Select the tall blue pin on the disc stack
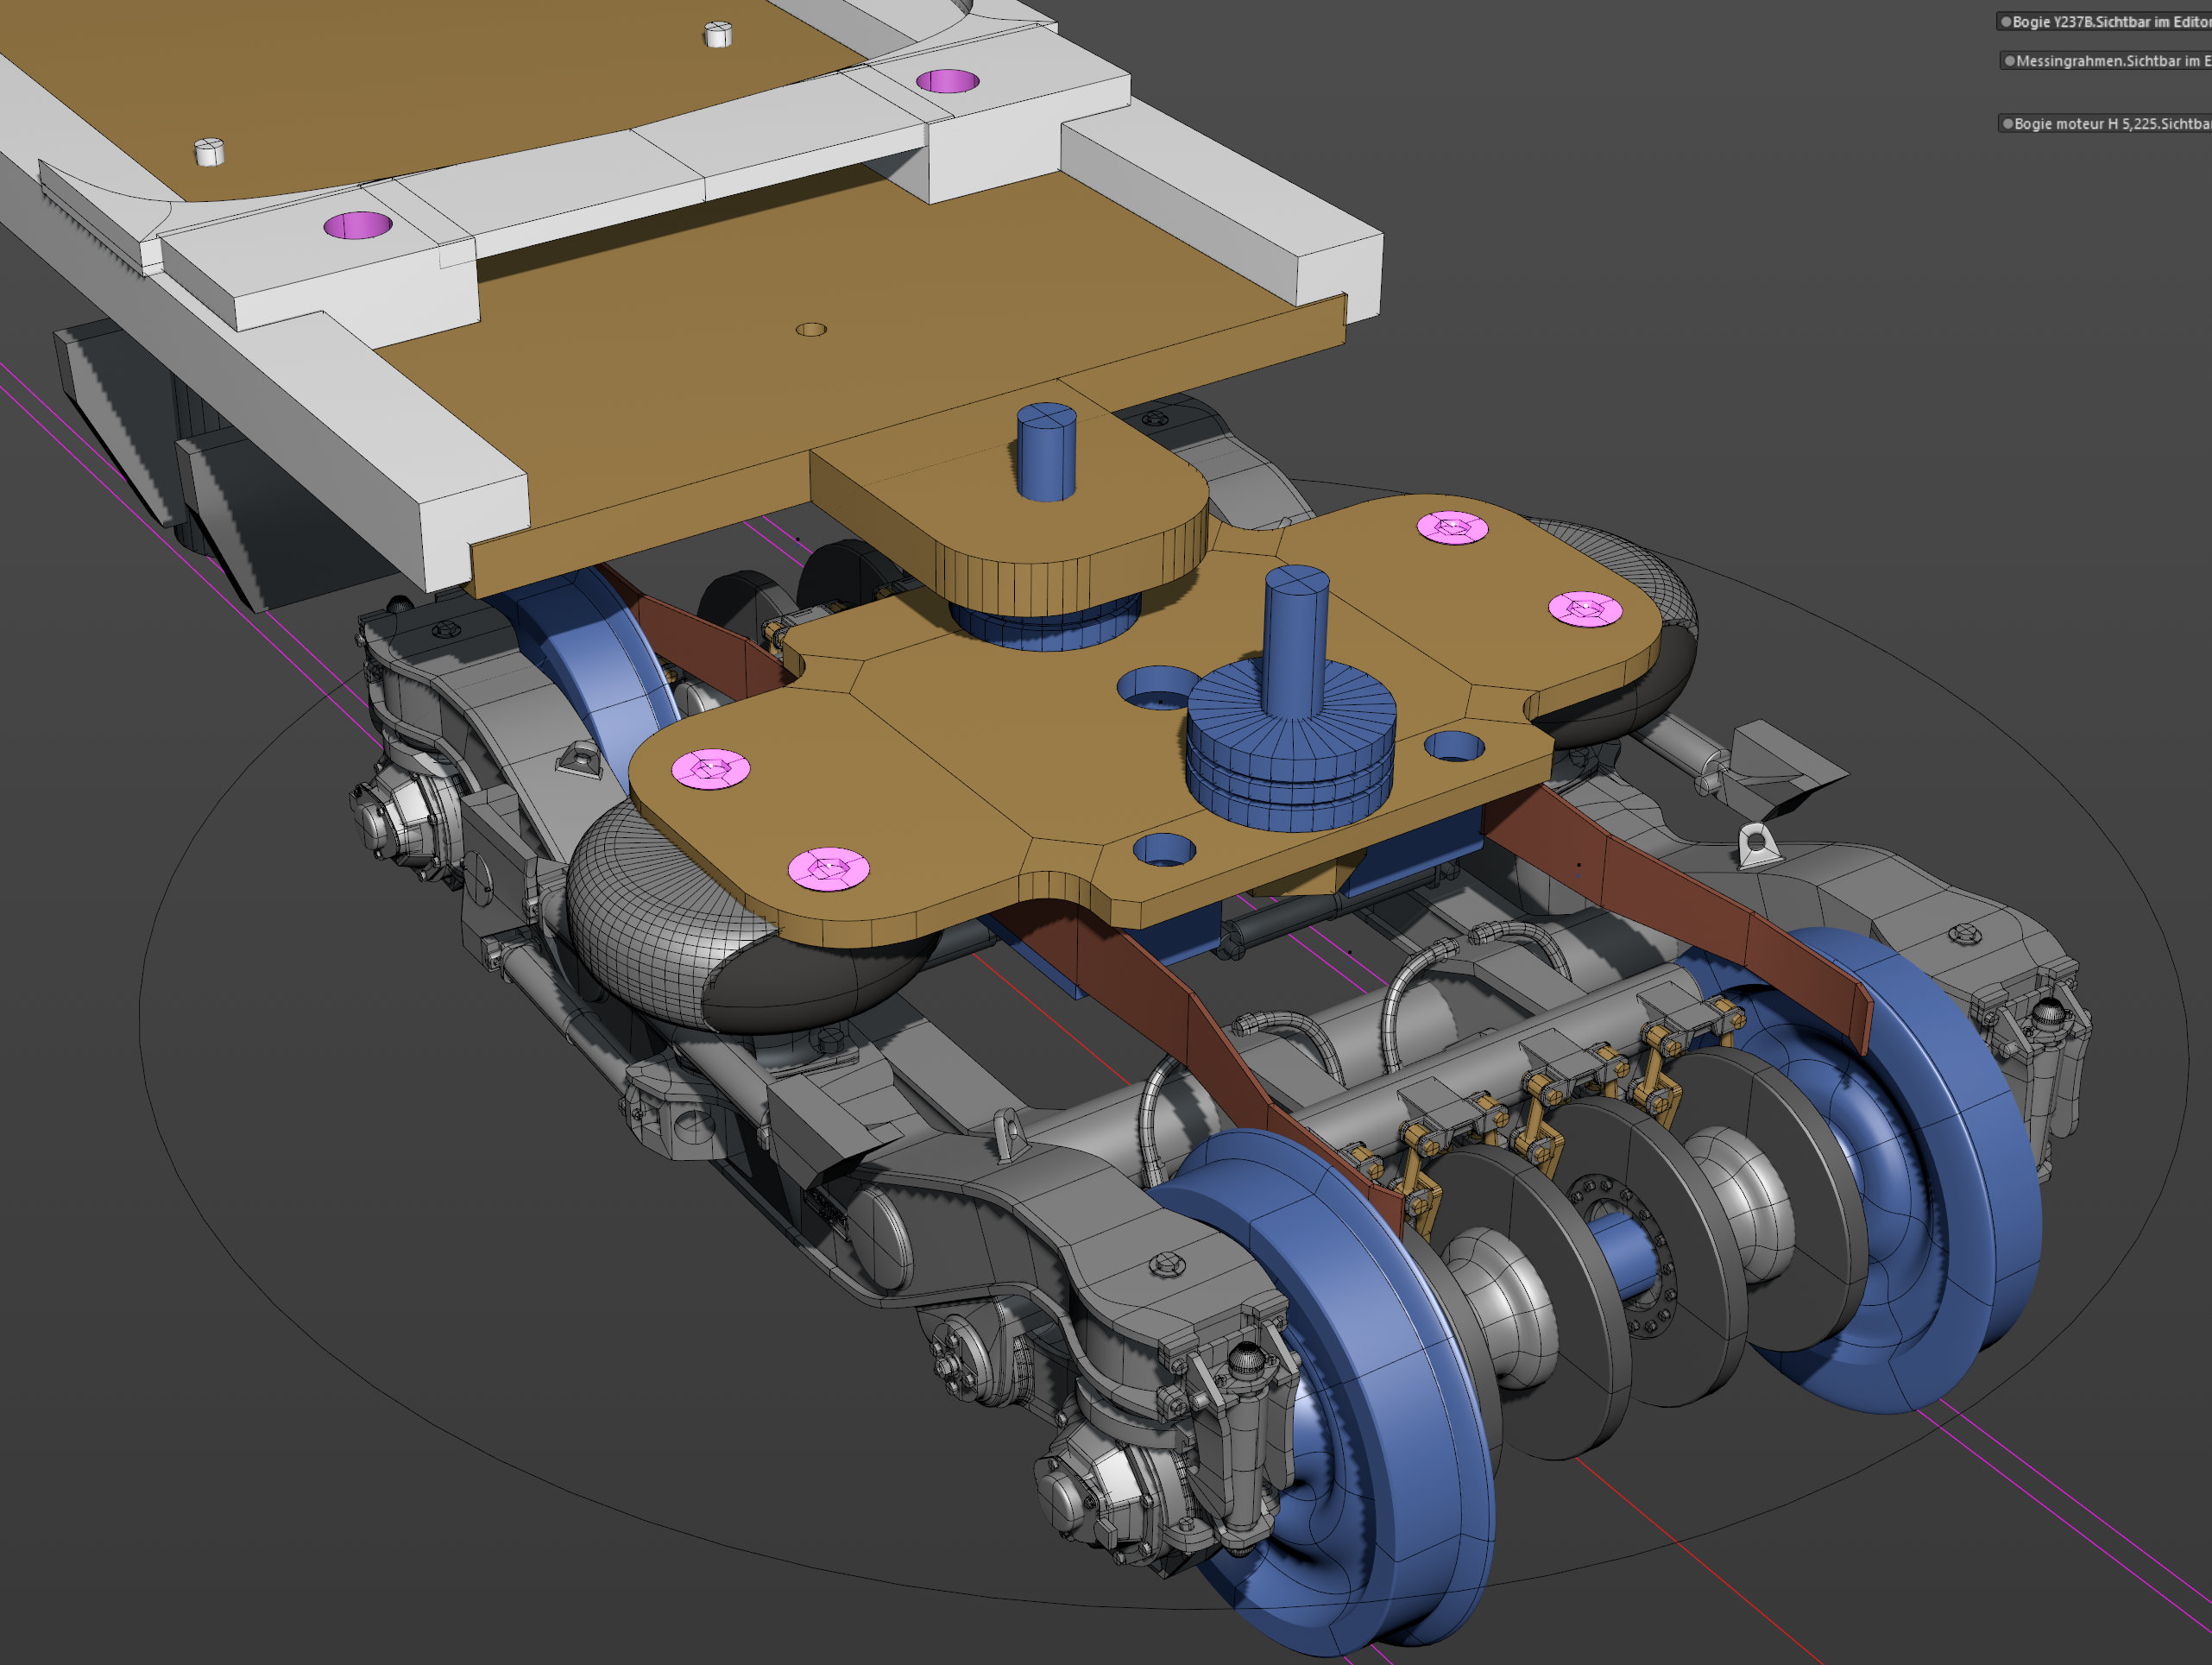Viewport: 2212px width, 1665px height. [x=1296, y=640]
